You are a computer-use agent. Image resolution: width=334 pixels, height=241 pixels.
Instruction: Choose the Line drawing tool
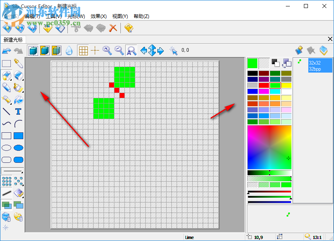pos(6,111)
